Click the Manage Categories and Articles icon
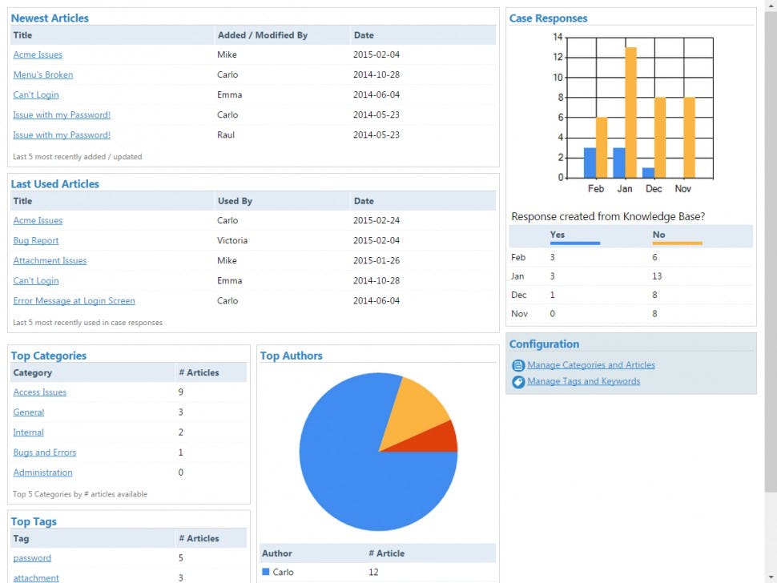The height and width of the screenshot is (583, 777). [517, 365]
